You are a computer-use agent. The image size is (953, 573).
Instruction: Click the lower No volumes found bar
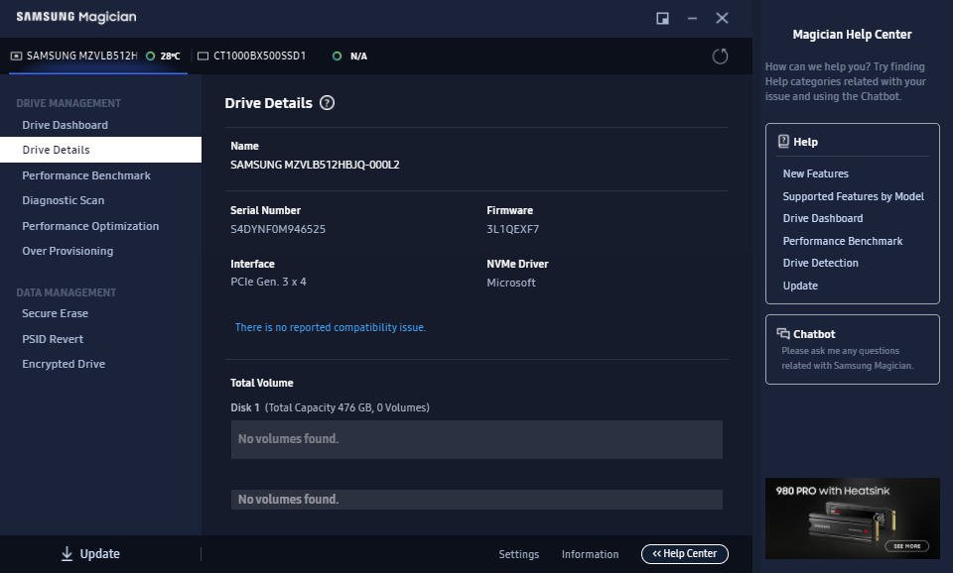pyautogui.click(x=476, y=499)
